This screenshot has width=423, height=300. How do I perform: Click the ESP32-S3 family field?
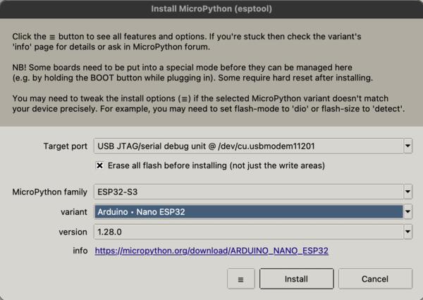tap(248, 192)
